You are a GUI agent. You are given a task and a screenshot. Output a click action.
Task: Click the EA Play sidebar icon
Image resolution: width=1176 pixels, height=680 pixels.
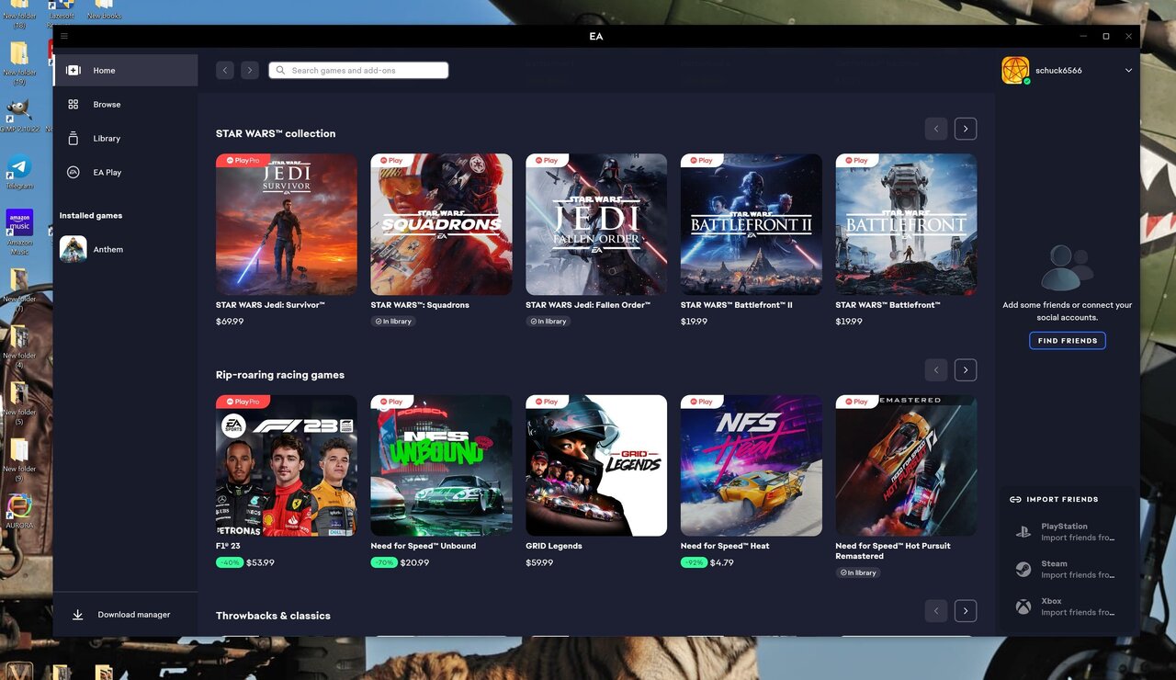(x=73, y=173)
